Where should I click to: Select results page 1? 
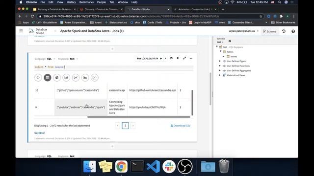click(126, 126)
